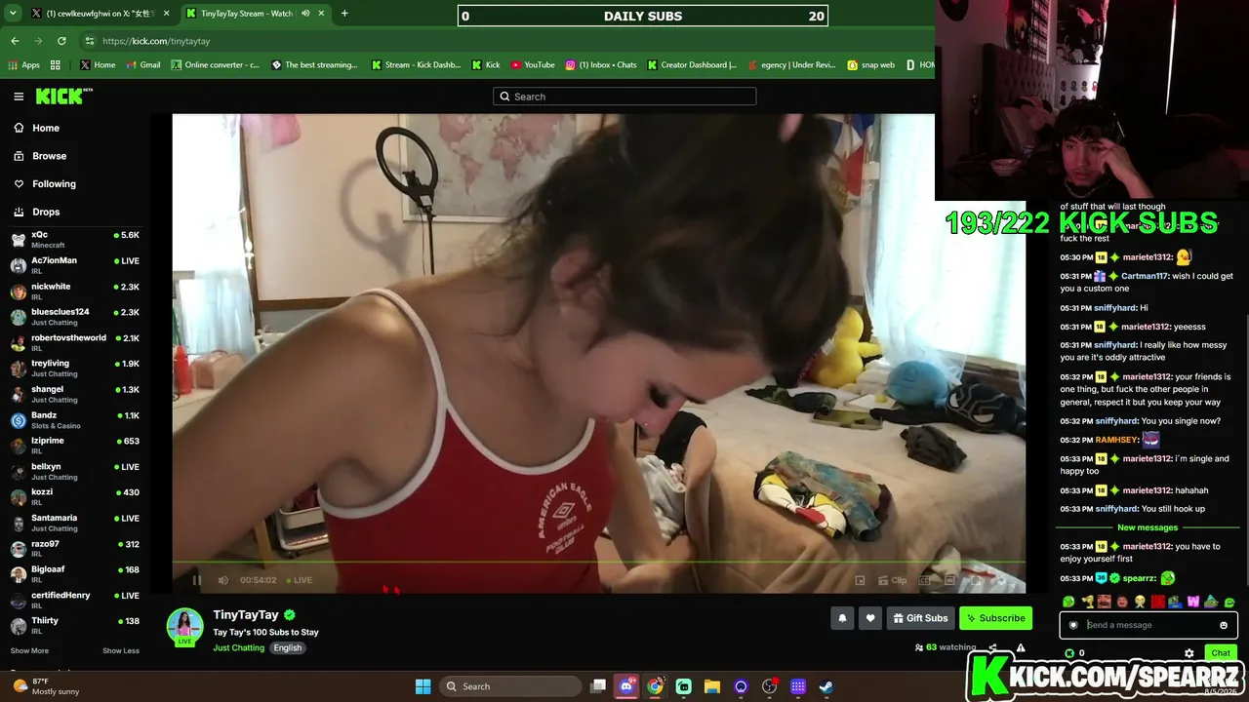Image resolution: width=1249 pixels, height=702 pixels.
Task: Open robertovstheworld channel from sidebar
Action: (75, 342)
